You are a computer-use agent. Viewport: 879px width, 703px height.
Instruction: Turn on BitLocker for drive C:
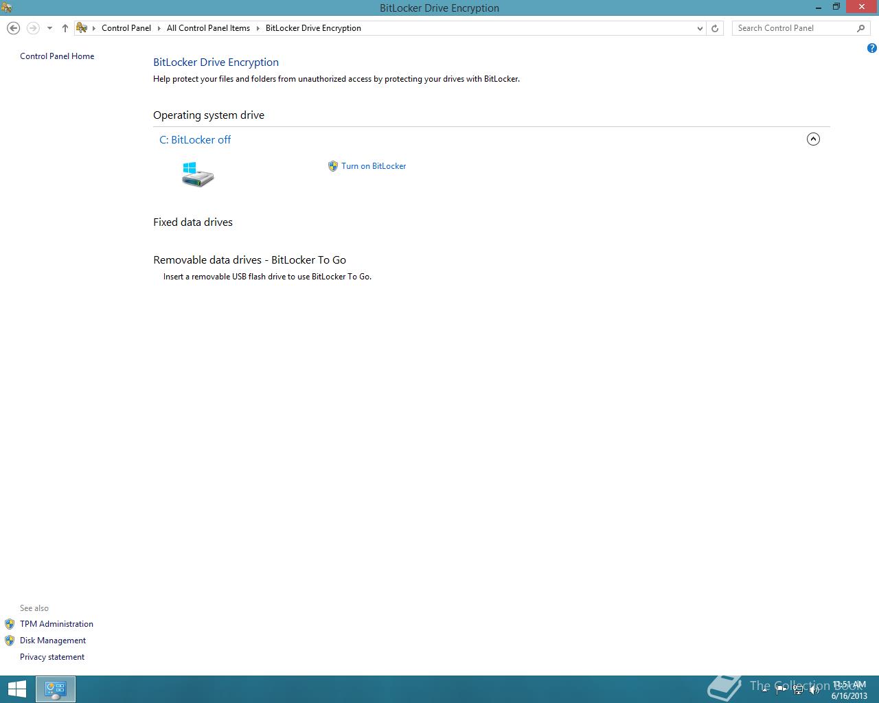pos(374,166)
